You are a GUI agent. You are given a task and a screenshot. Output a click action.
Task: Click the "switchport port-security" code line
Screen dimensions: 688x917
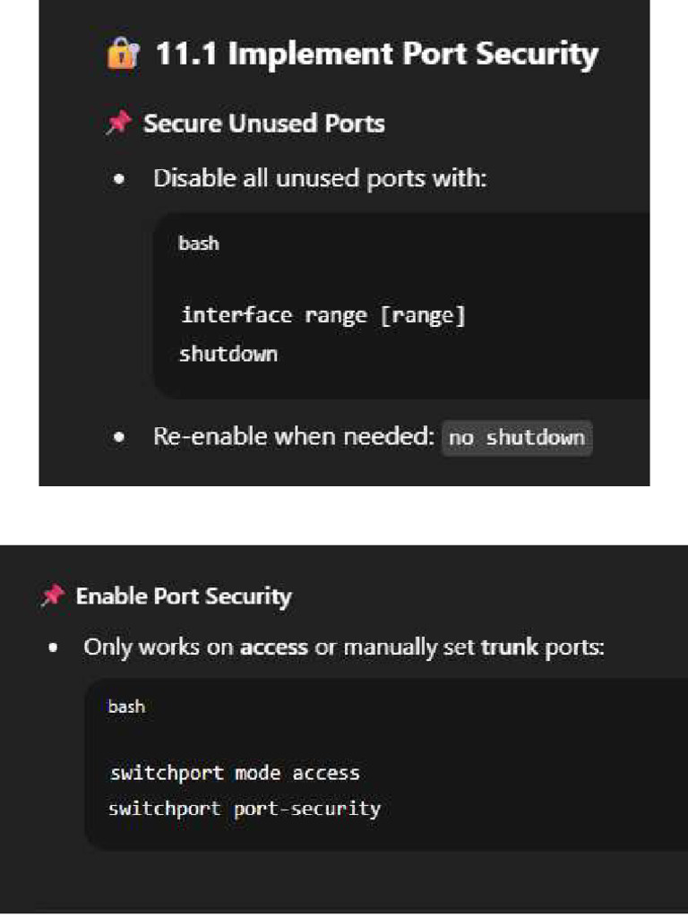[245, 809]
